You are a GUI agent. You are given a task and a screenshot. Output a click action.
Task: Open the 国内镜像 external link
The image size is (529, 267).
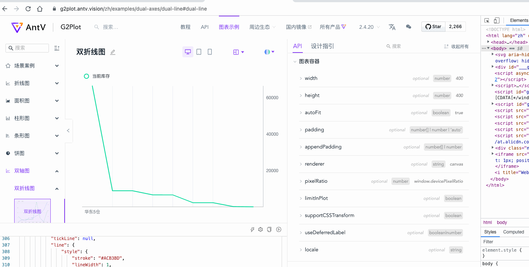(299, 27)
